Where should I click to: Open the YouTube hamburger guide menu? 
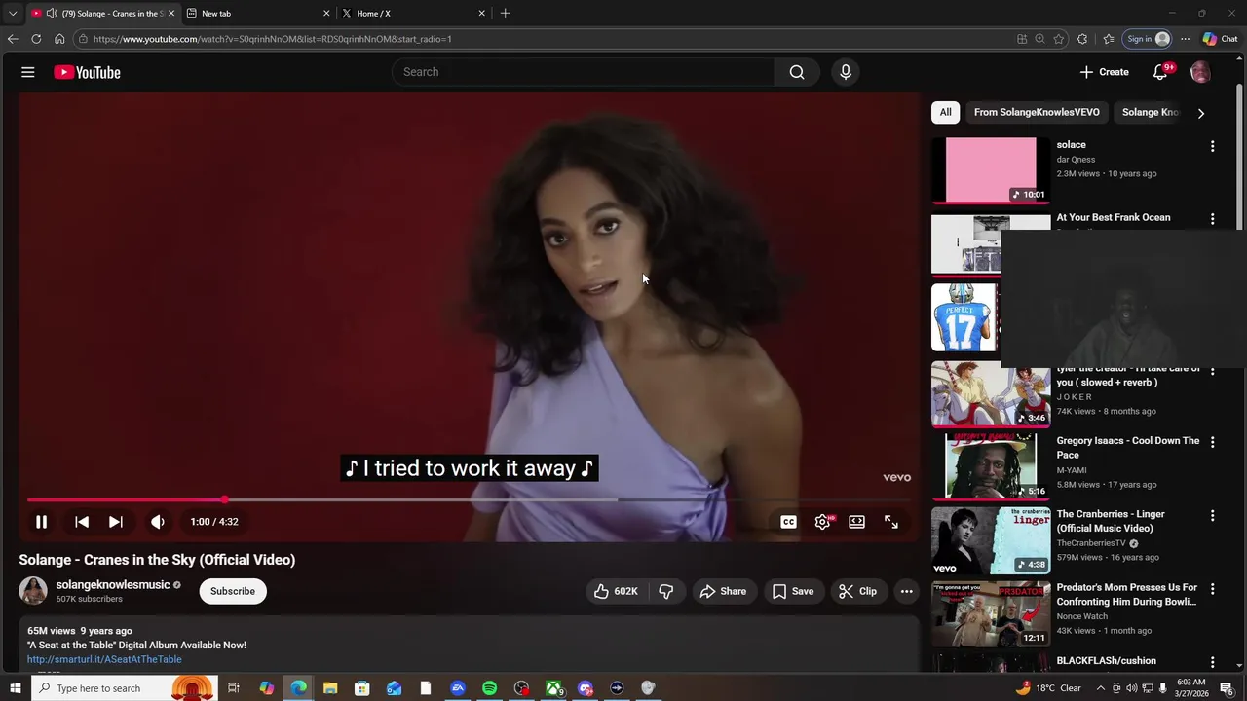(28, 72)
